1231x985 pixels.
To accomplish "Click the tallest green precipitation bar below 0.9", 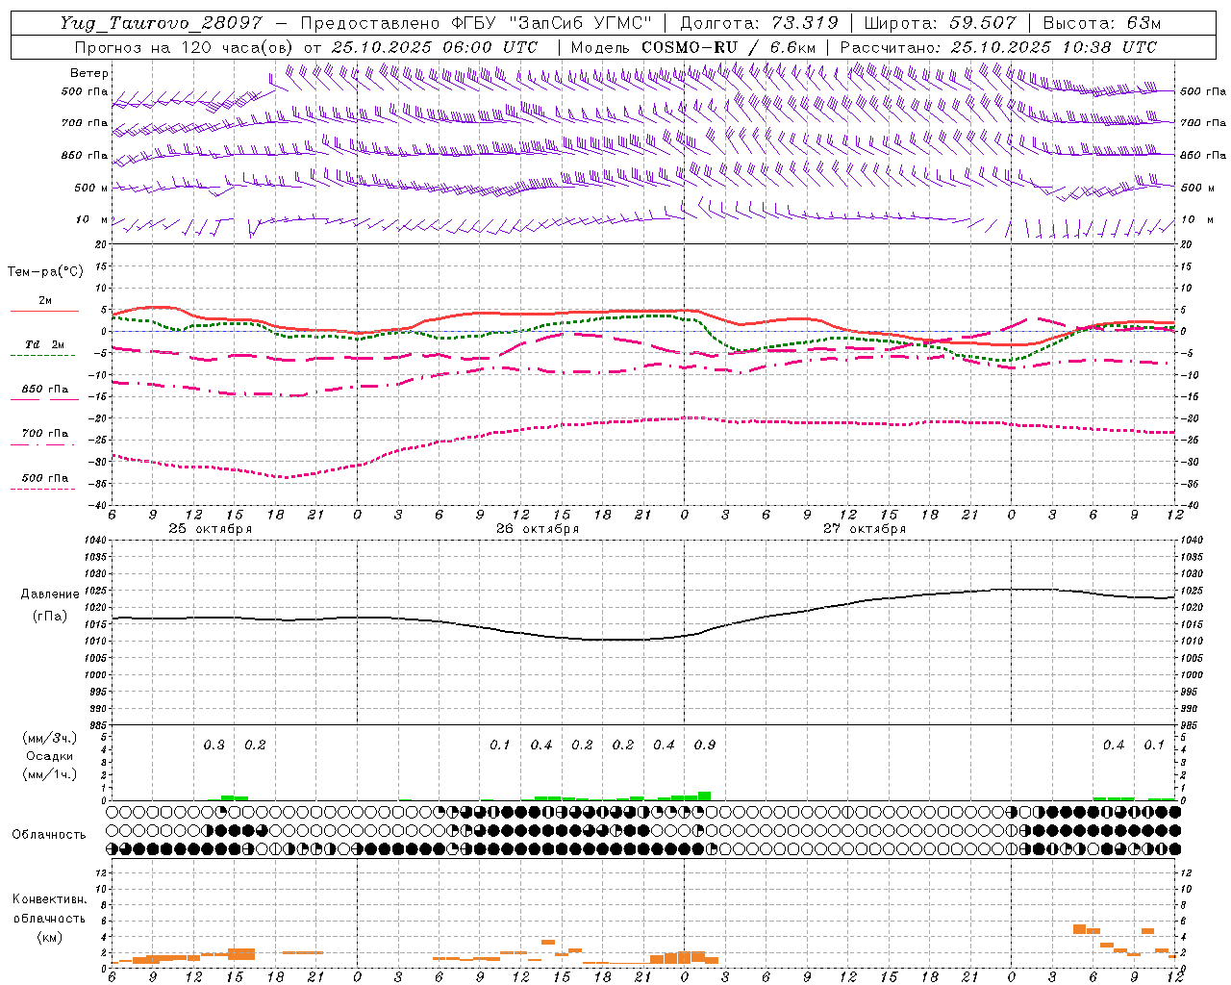I will (x=705, y=796).
